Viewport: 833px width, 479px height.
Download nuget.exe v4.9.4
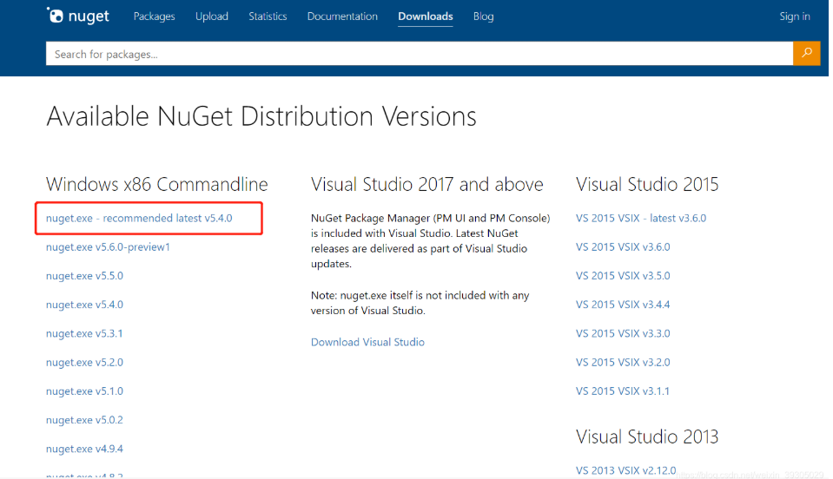point(84,449)
